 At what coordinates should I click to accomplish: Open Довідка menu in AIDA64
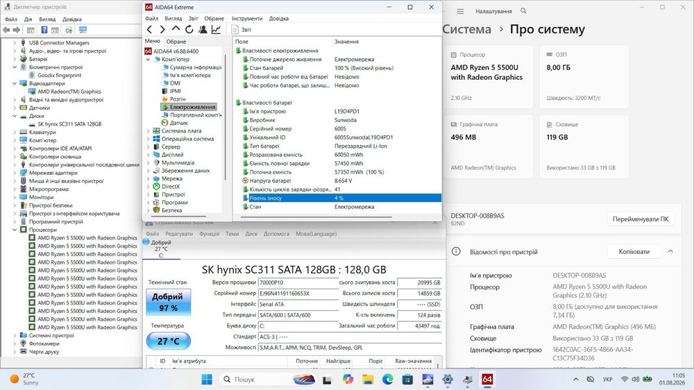pos(279,19)
